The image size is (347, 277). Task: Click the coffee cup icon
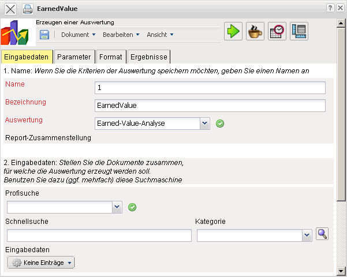coord(255,31)
